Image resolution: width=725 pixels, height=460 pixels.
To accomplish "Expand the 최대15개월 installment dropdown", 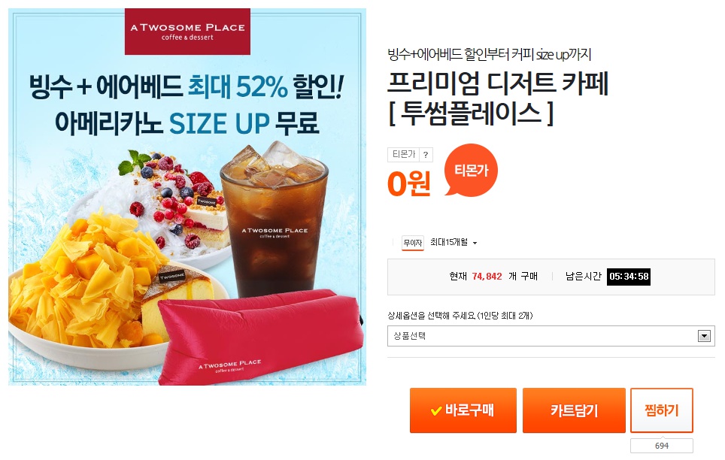I will [453, 242].
